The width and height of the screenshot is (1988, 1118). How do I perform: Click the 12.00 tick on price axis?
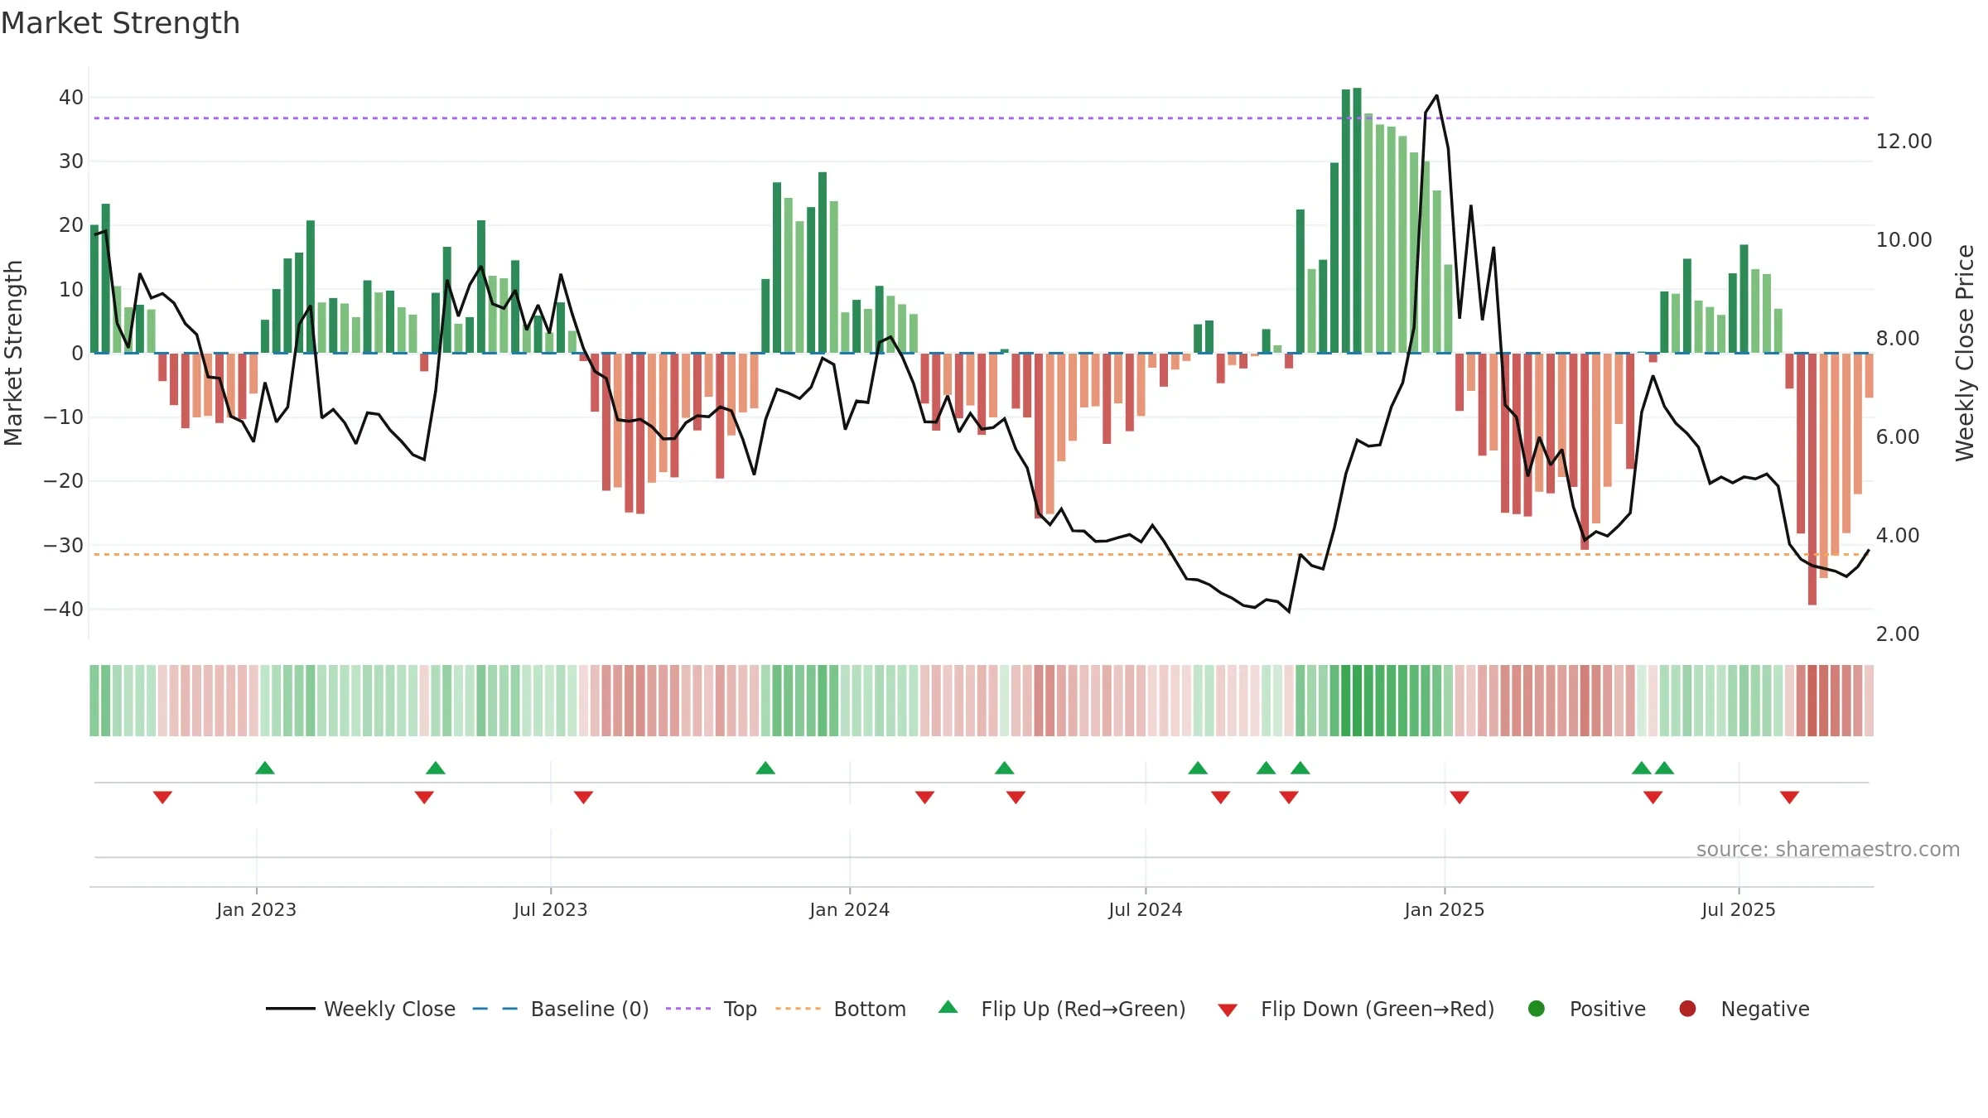pyautogui.click(x=1904, y=142)
